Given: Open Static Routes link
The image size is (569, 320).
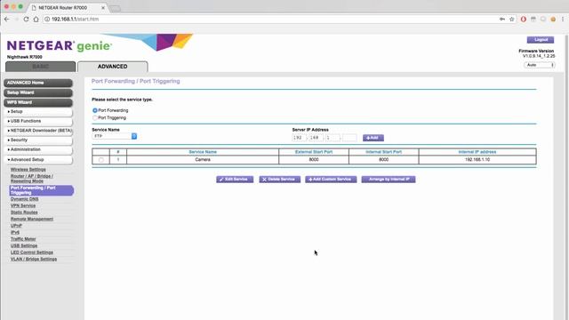Looking at the screenshot, I should pos(24,212).
